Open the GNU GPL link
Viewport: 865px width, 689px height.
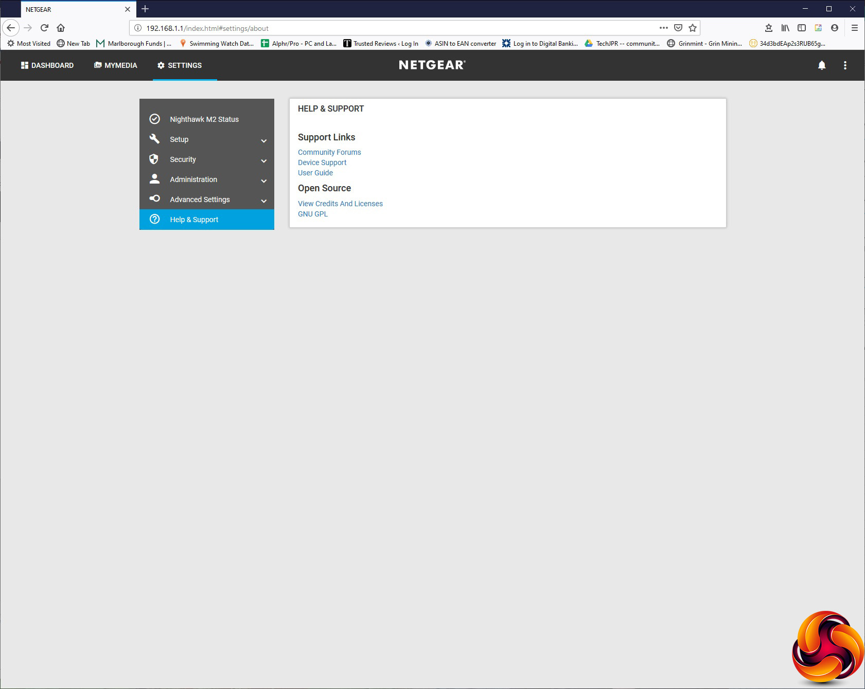tap(313, 214)
